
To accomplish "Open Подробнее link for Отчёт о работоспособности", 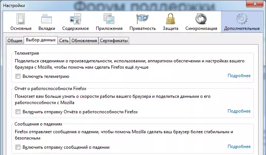I will (x=239, y=111).
